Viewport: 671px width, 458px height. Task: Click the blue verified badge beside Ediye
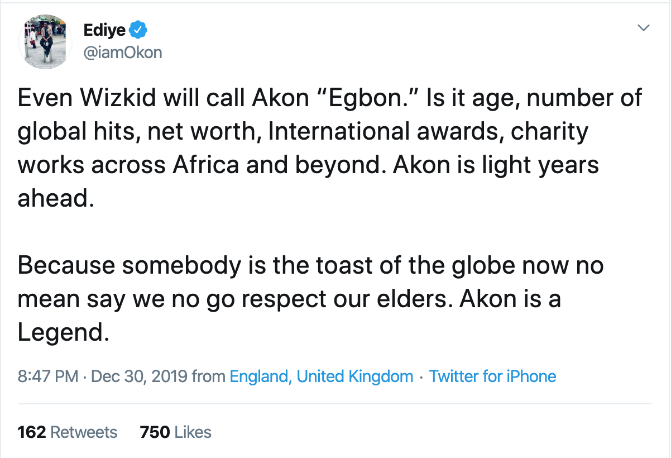click(138, 28)
